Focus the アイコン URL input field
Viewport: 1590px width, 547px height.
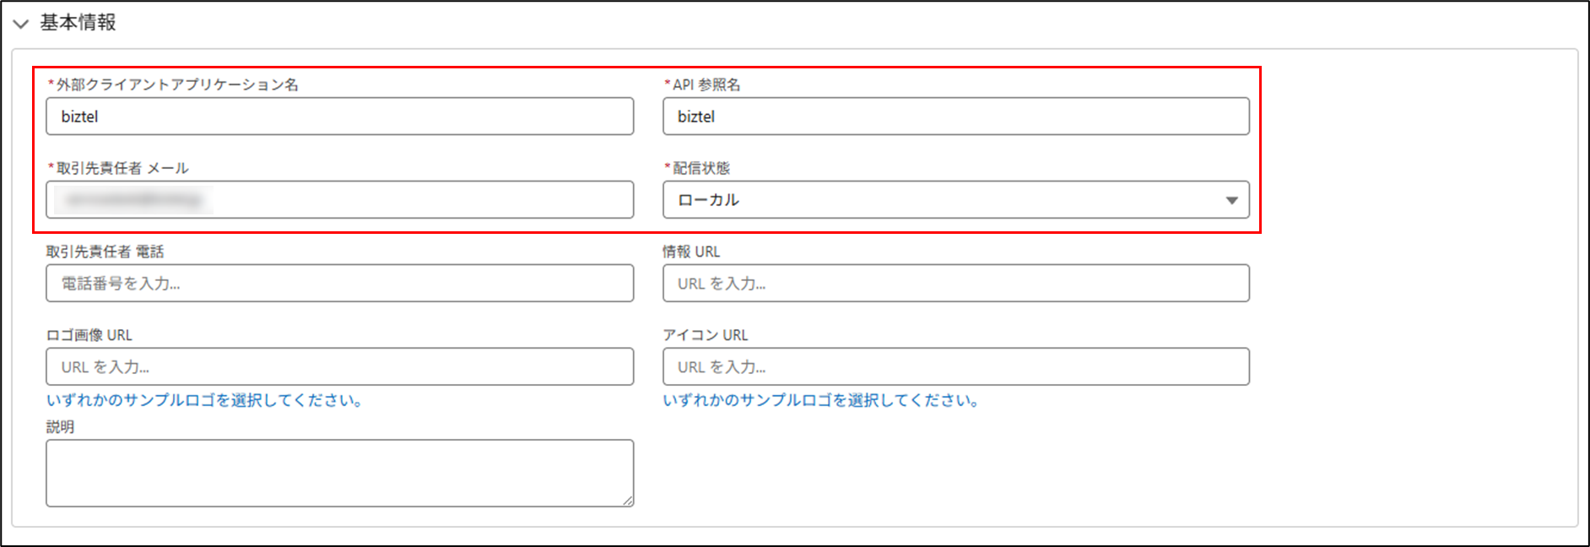[x=955, y=367]
